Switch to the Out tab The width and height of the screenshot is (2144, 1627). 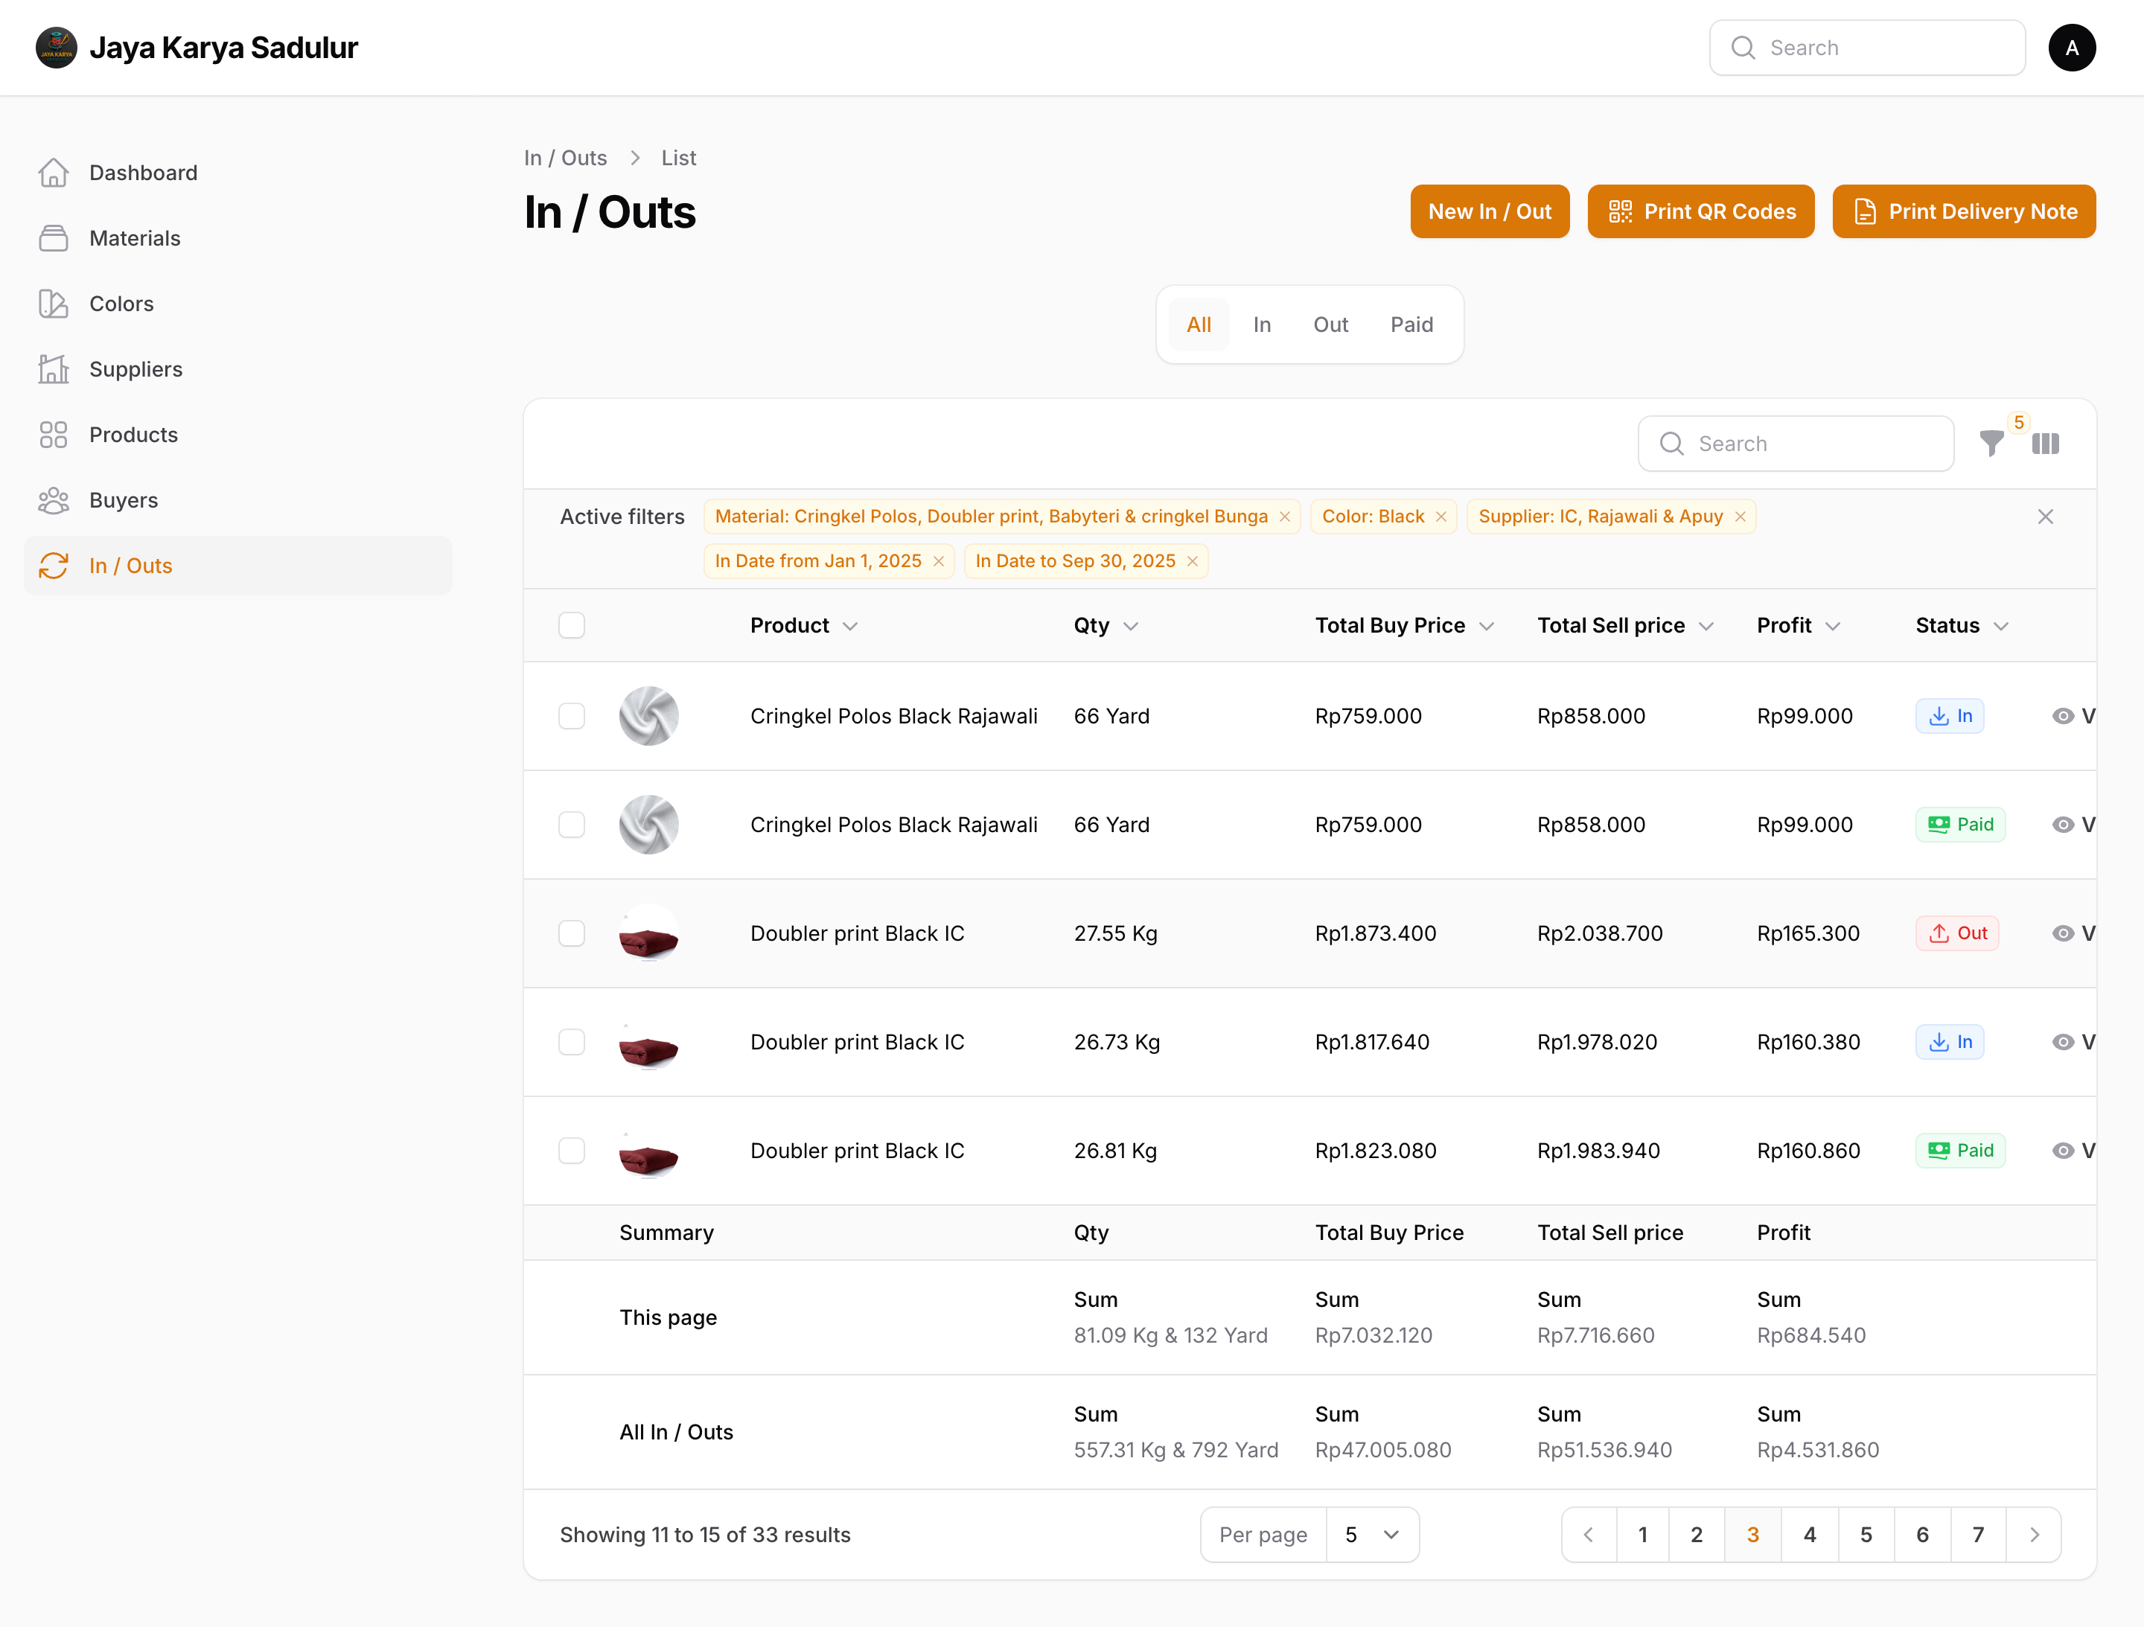(1331, 325)
